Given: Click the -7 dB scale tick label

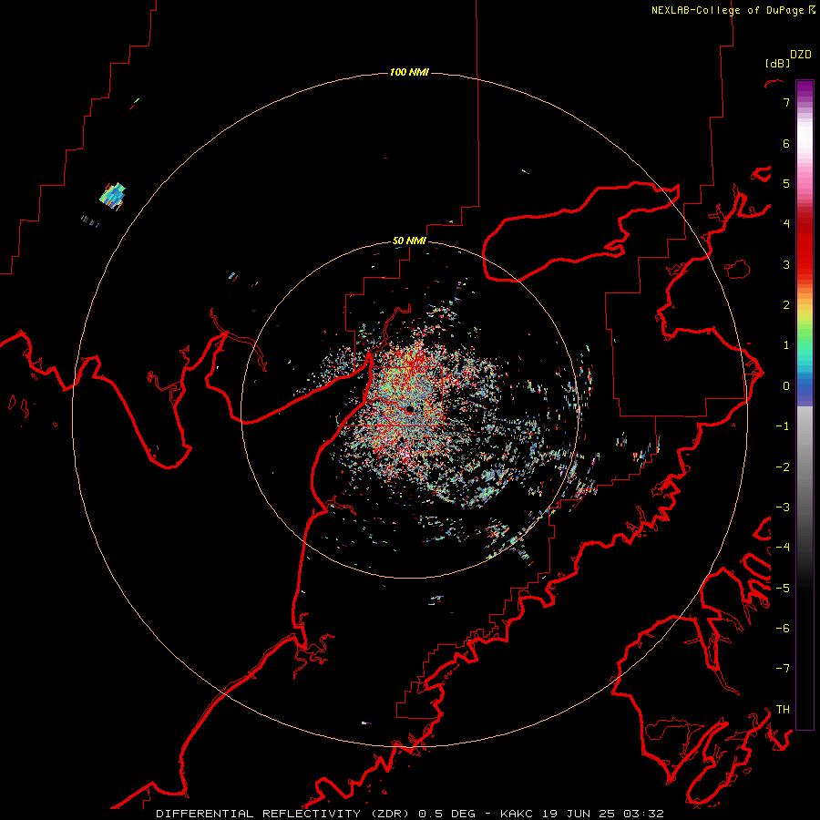Looking at the screenshot, I should [x=783, y=669].
